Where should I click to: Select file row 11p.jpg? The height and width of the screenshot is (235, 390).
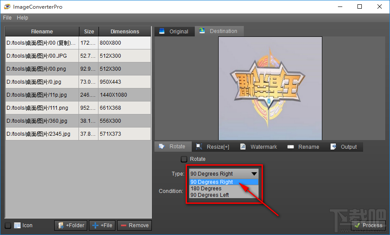click(x=78, y=95)
